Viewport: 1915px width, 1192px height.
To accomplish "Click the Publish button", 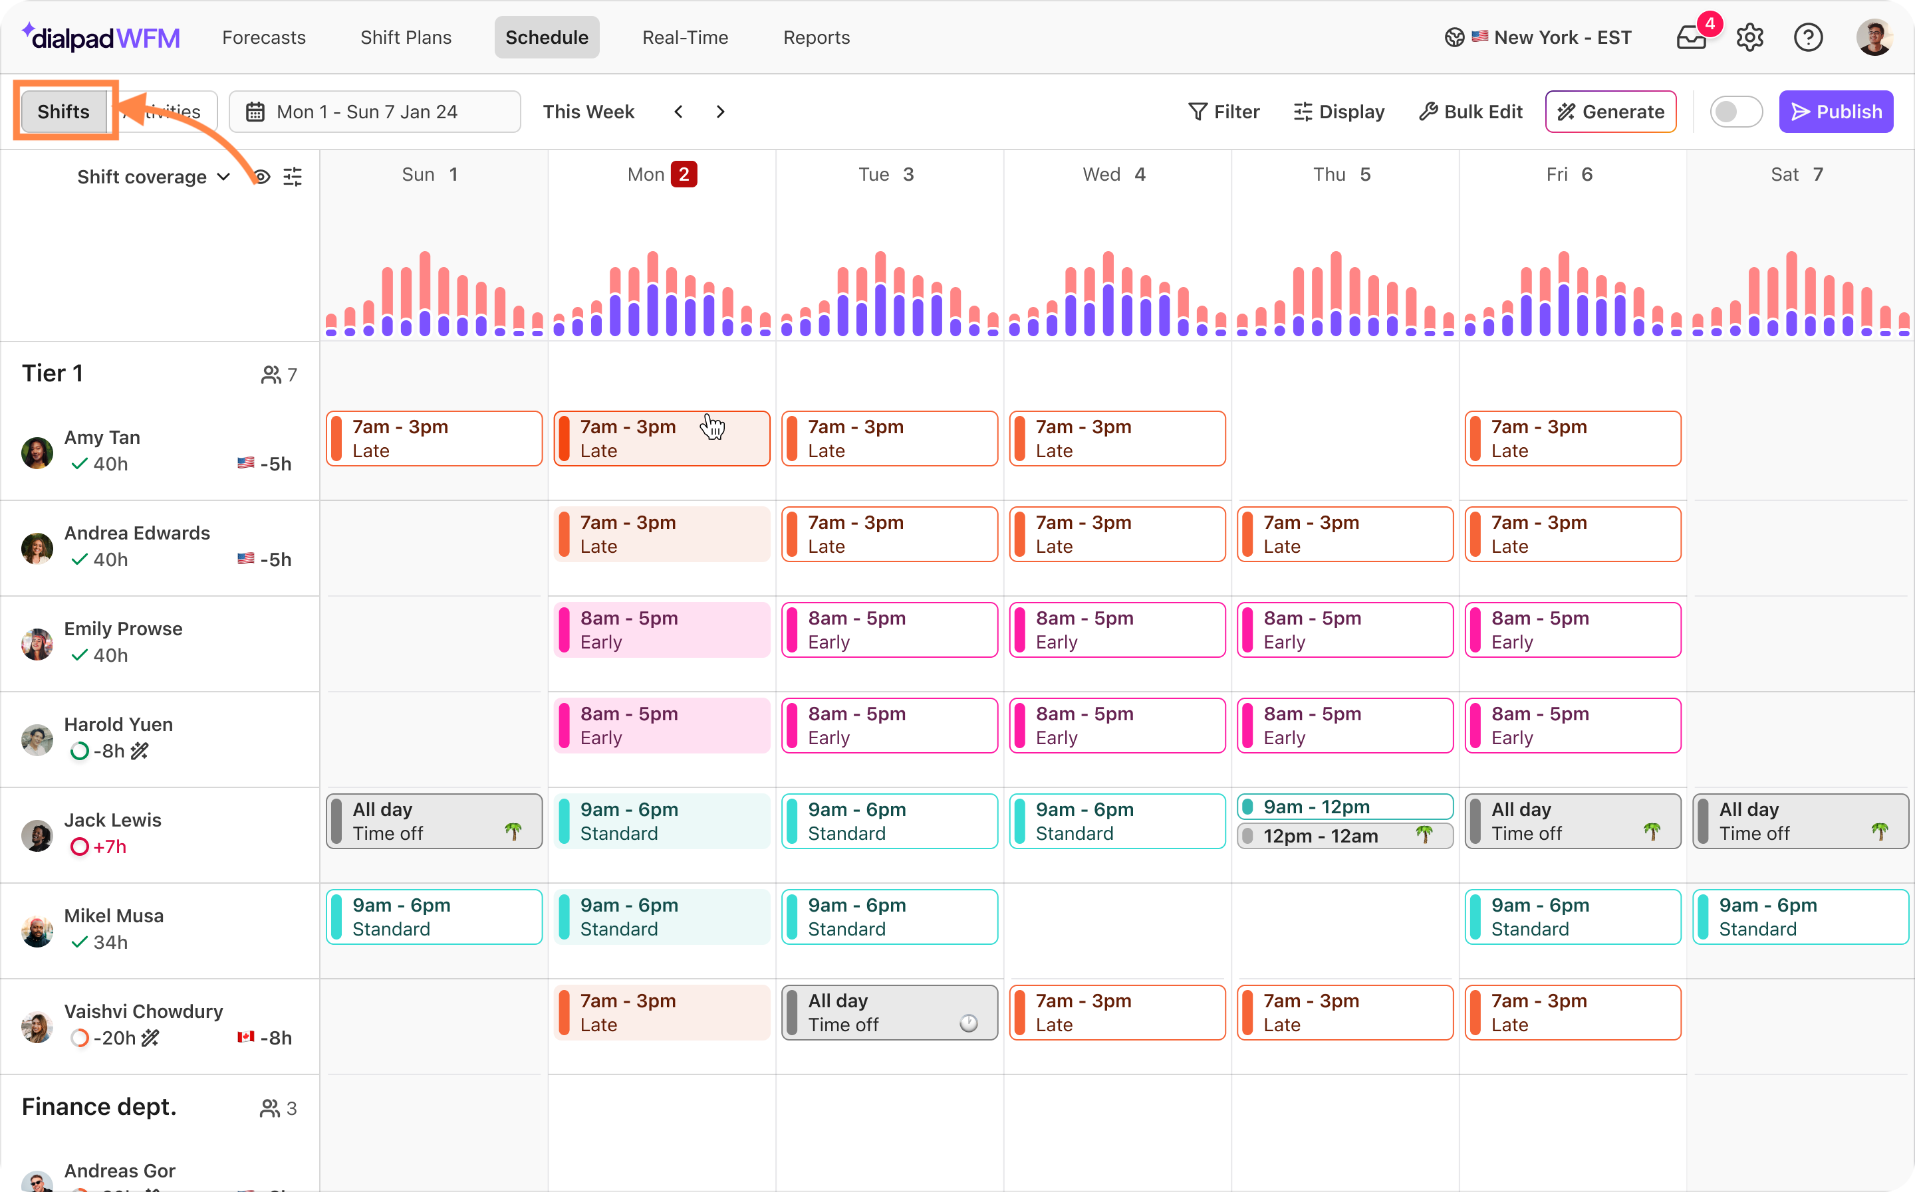I will click(1836, 112).
